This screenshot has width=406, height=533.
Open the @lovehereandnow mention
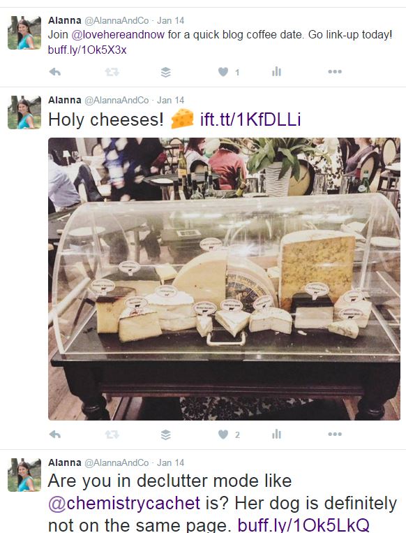point(118,35)
